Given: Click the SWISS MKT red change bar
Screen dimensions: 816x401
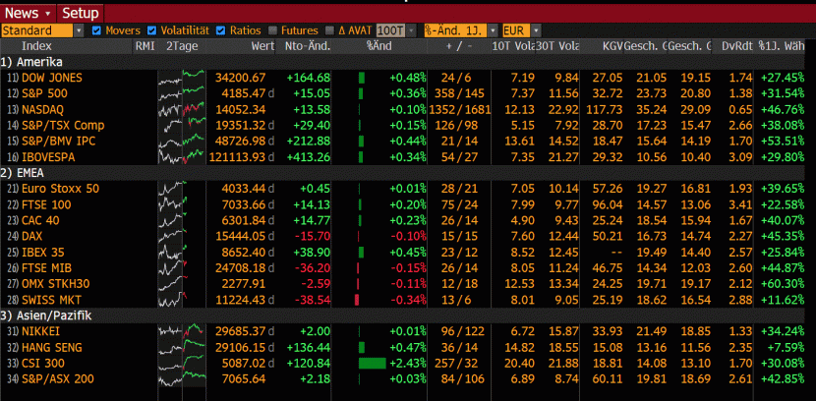Looking at the screenshot, I should click(357, 300).
